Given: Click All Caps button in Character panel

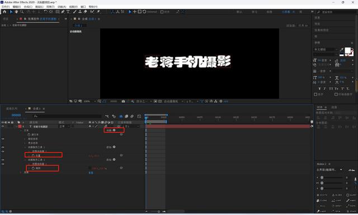Looking at the screenshot, I should click(x=331, y=88).
